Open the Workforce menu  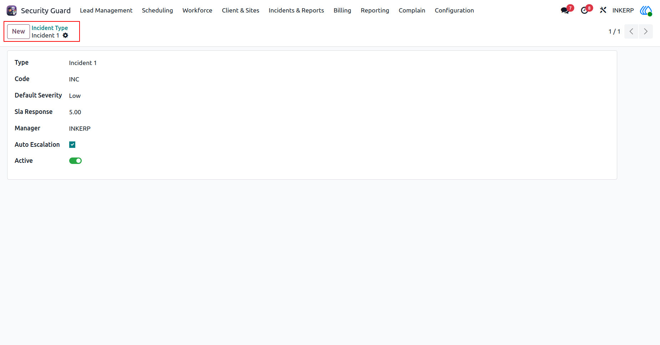tap(197, 10)
